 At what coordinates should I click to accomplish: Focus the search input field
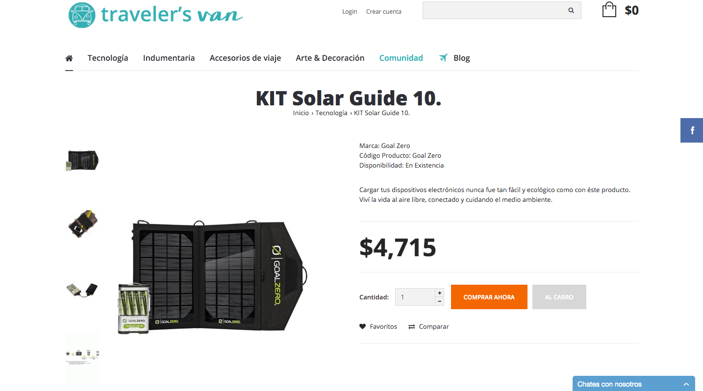493,10
